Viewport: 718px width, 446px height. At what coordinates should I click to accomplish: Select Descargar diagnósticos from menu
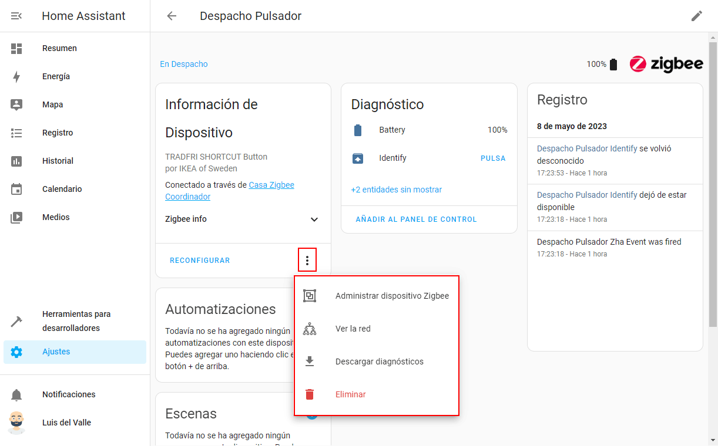(379, 361)
